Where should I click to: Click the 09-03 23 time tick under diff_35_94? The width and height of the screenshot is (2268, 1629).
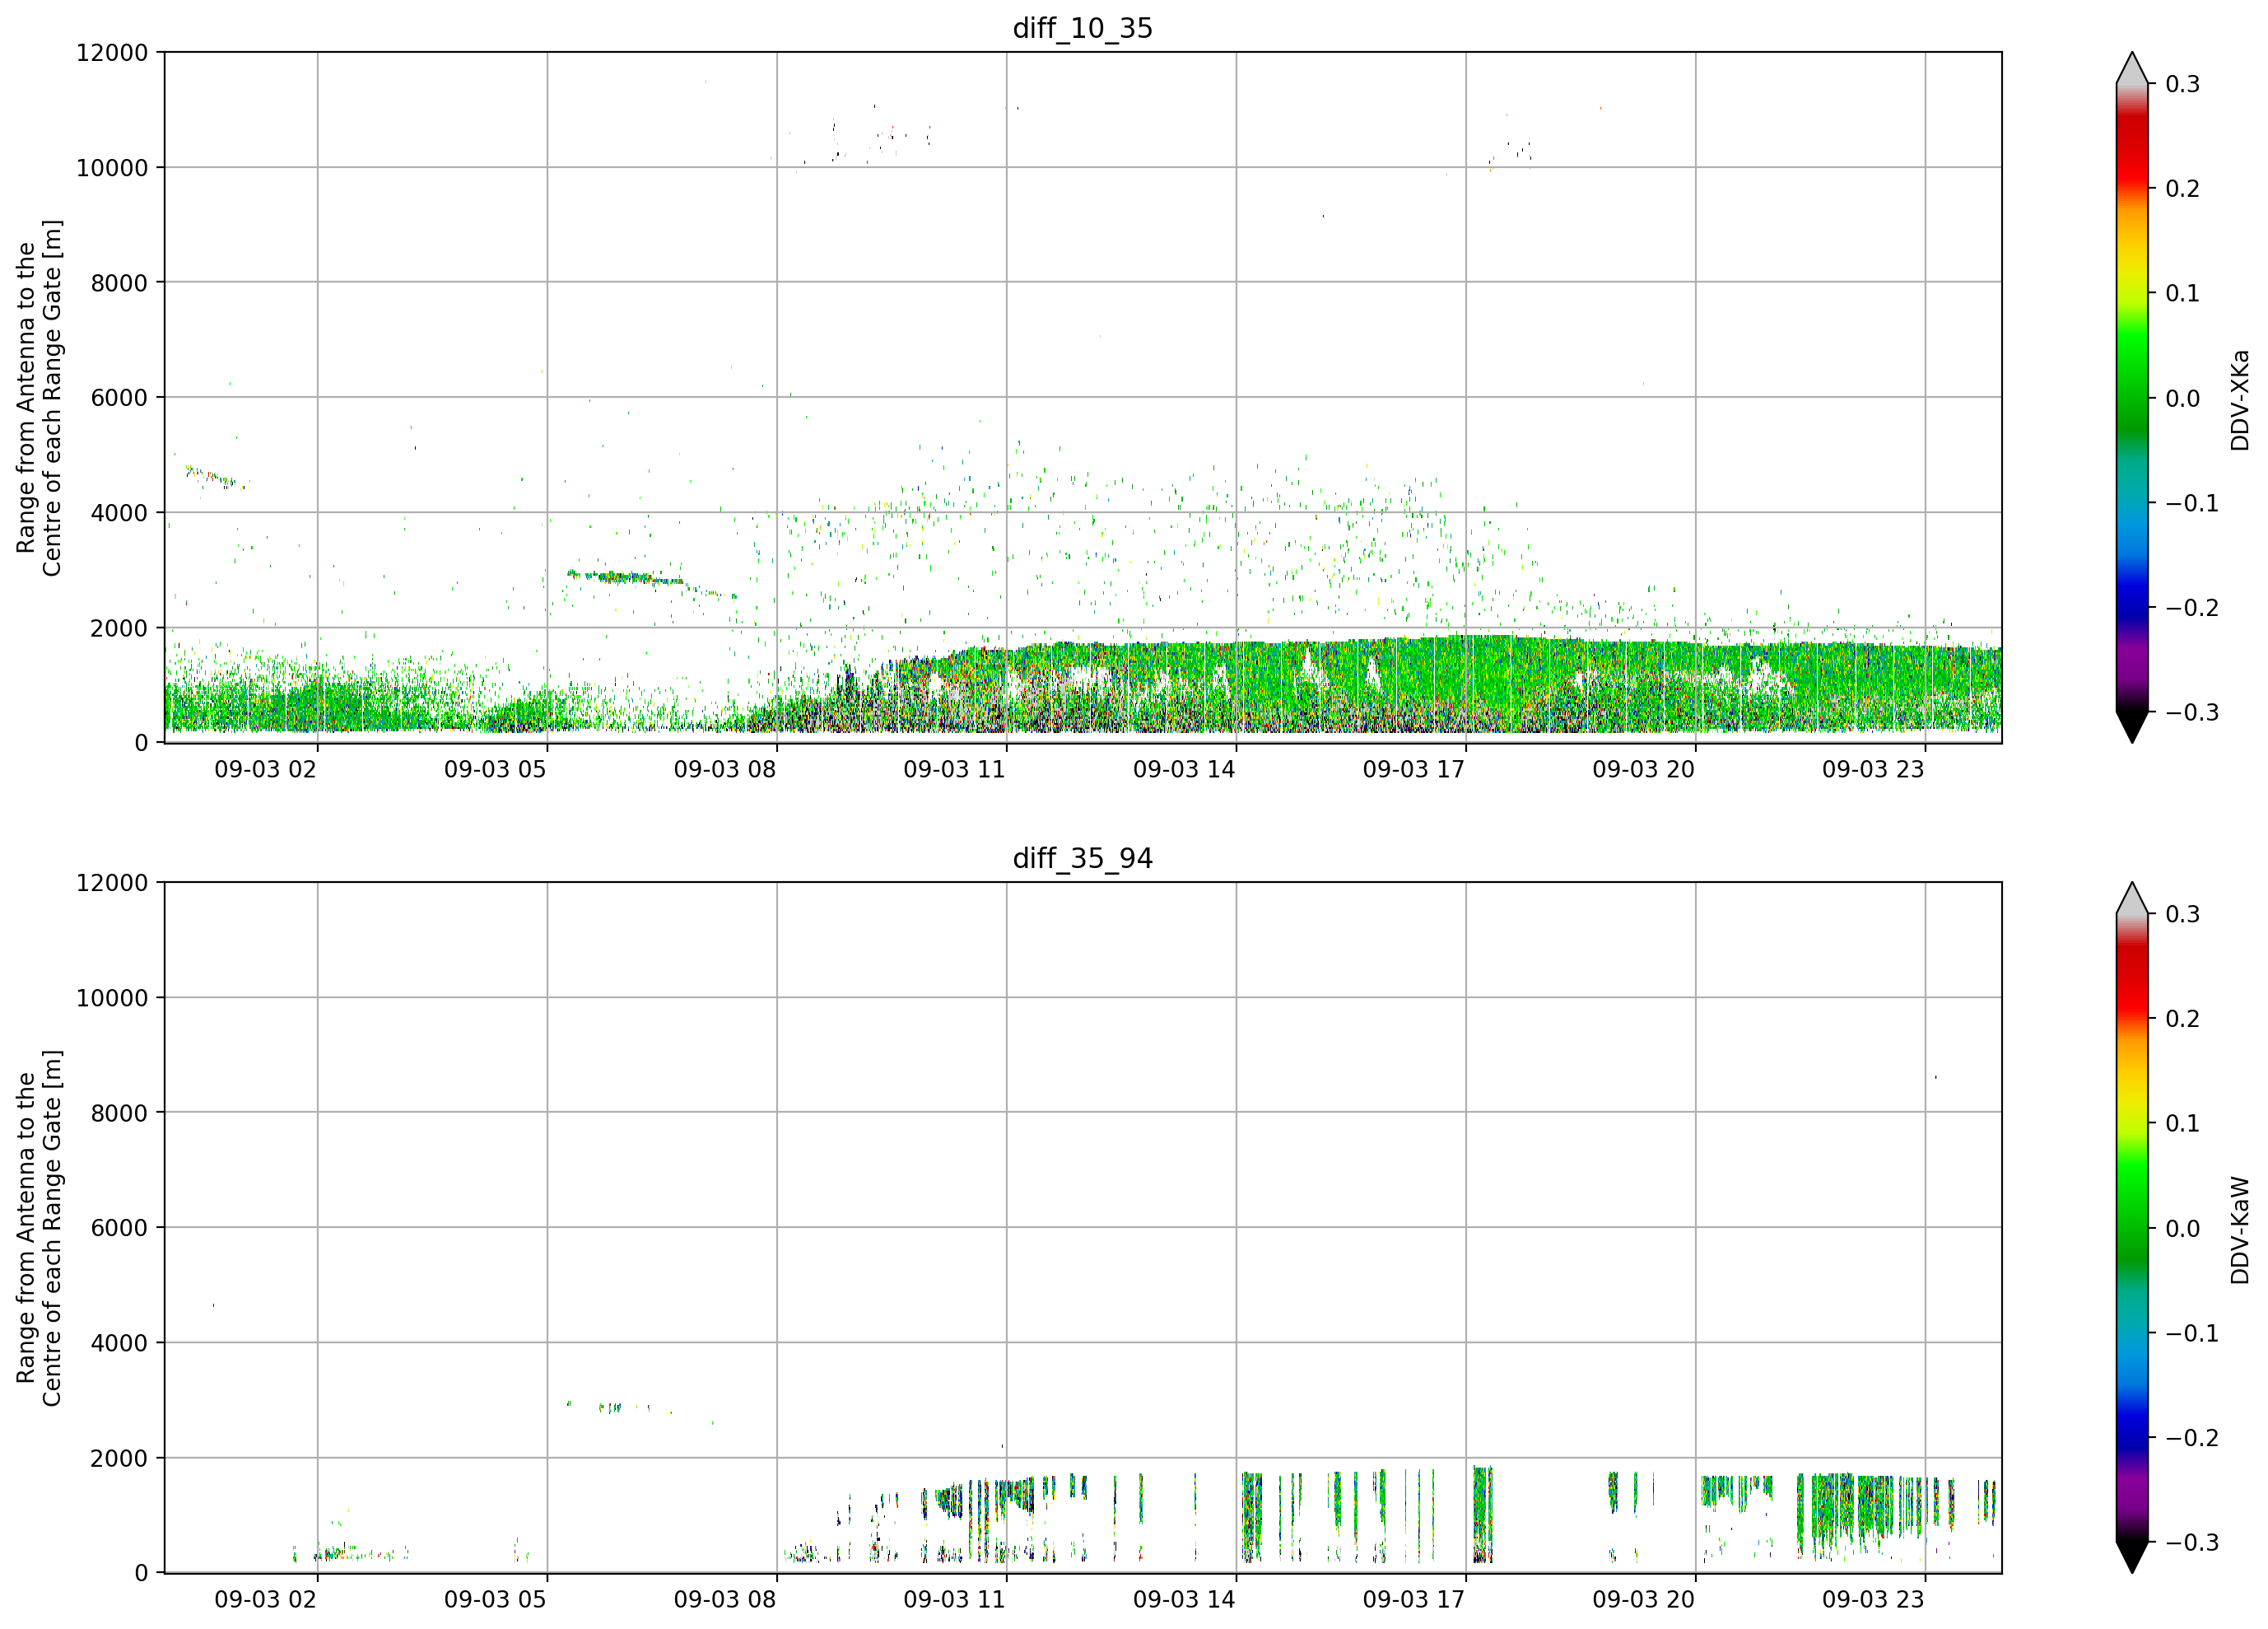[x=1873, y=1600]
